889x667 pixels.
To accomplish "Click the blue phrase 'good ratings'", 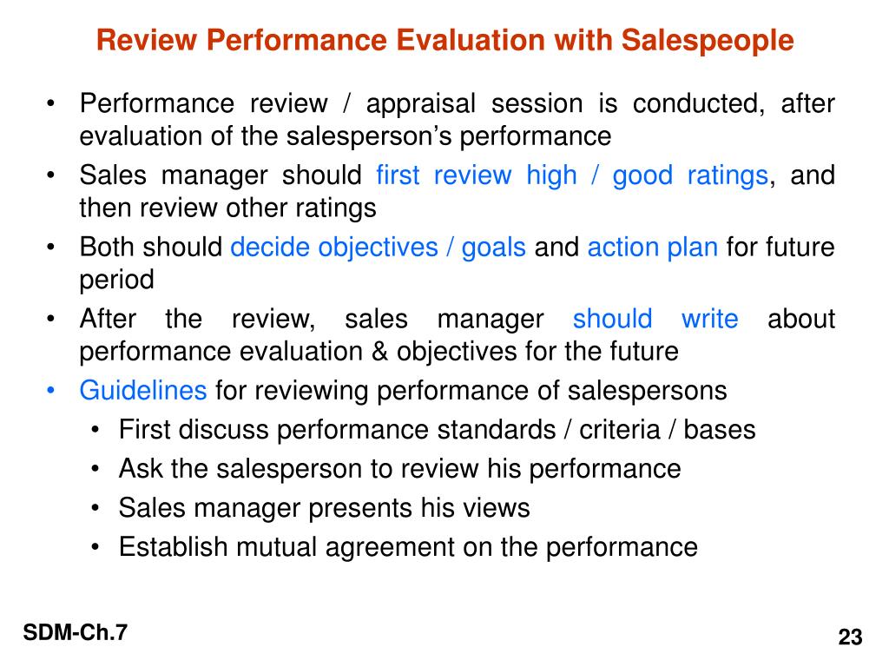I will [690, 175].
